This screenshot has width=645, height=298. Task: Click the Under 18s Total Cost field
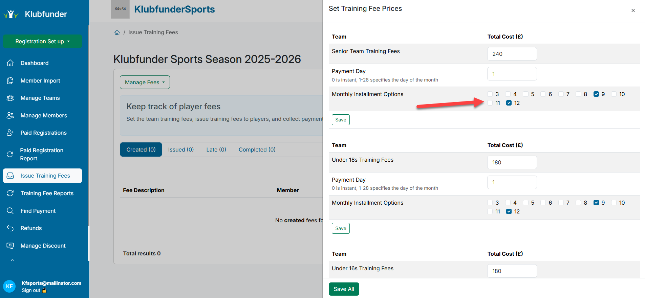click(512, 162)
